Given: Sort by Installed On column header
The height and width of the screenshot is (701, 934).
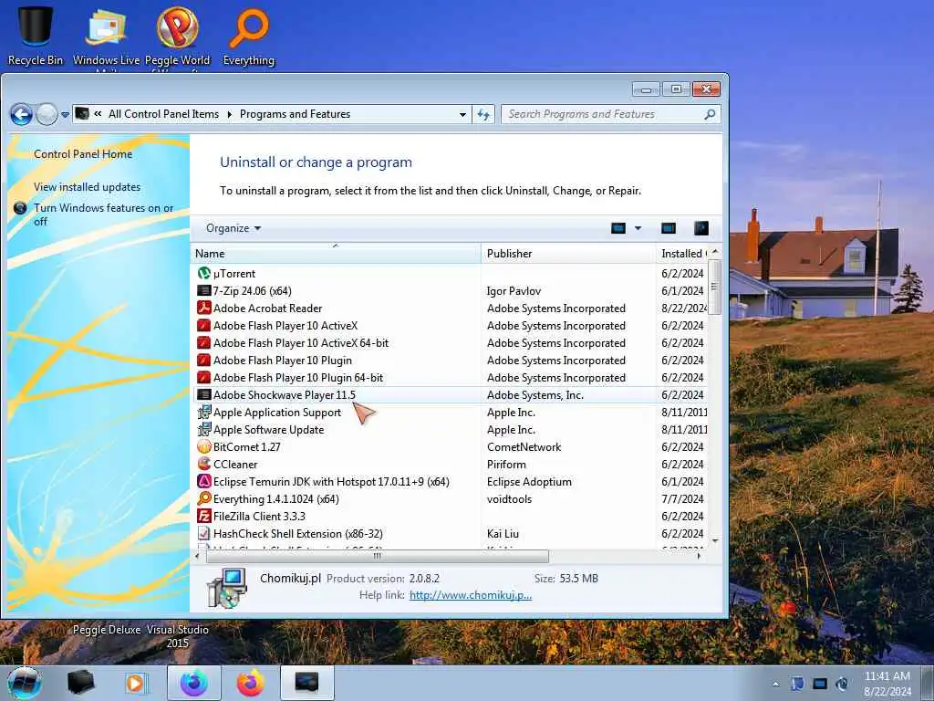Looking at the screenshot, I should [682, 254].
